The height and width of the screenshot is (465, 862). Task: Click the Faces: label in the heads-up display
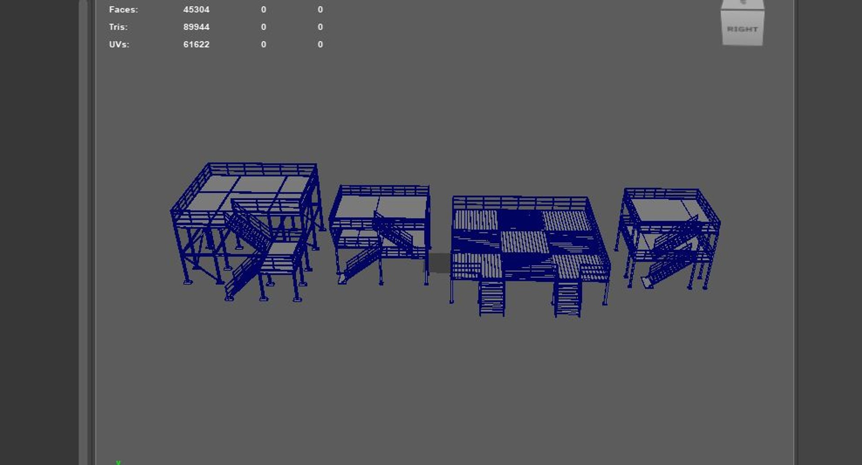pos(123,9)
